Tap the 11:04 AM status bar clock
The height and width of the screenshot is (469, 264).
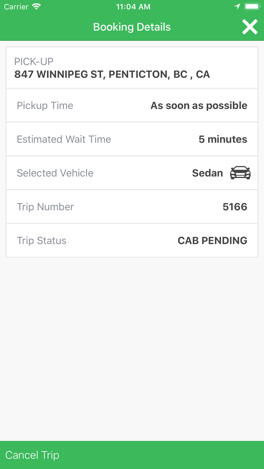point(133,7)
